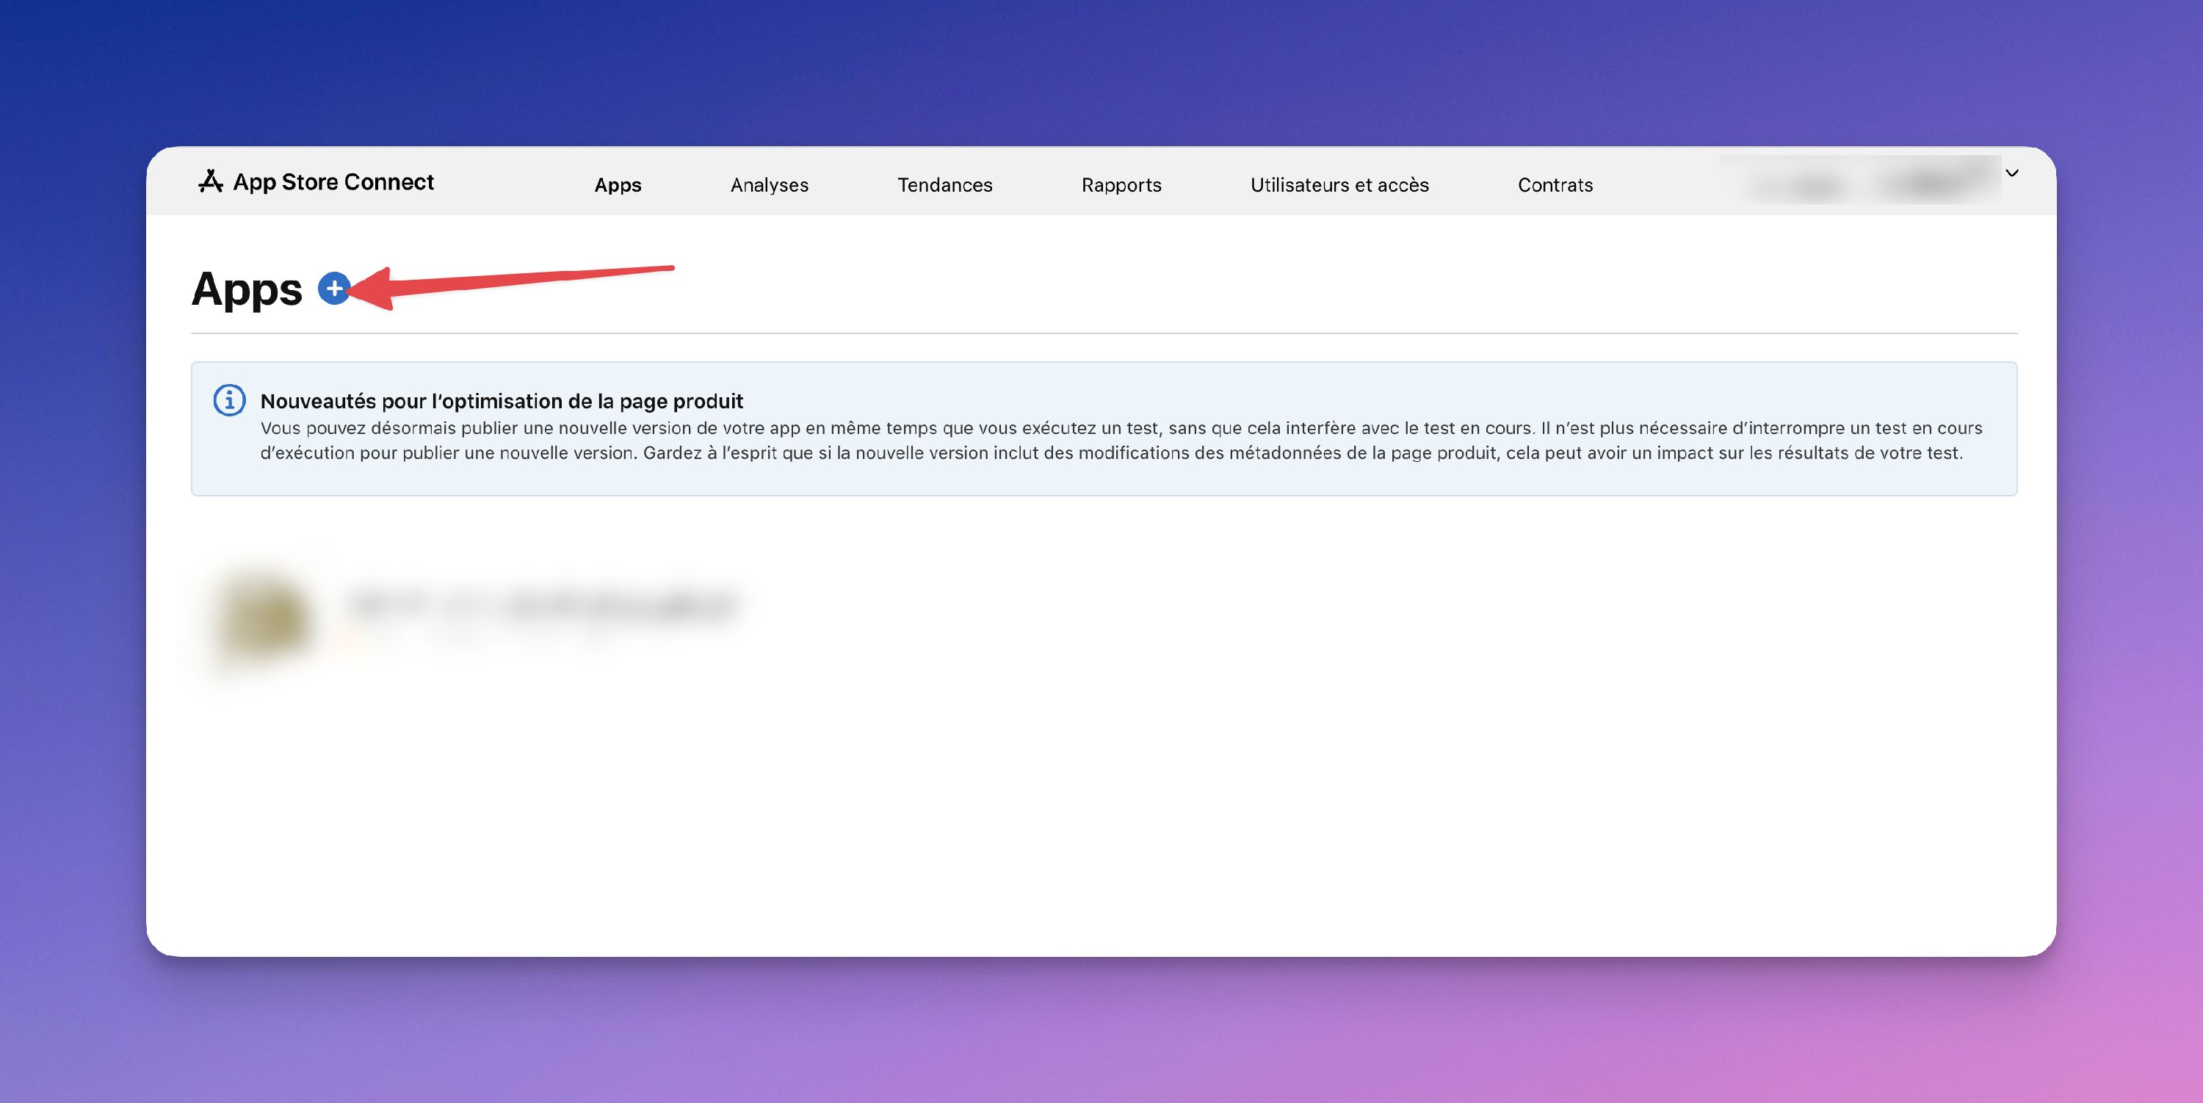
Task: Click the App Store Connect title text
Action: 333,182
